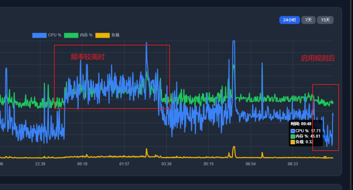Click the highlighted blue CPU point at 09:48
Viewport: 353px width, 190px height.
click(325, 137)
